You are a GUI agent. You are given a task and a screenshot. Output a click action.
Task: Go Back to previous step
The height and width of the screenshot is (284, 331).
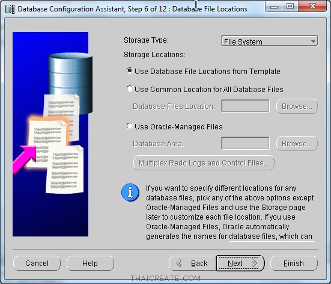192,264
